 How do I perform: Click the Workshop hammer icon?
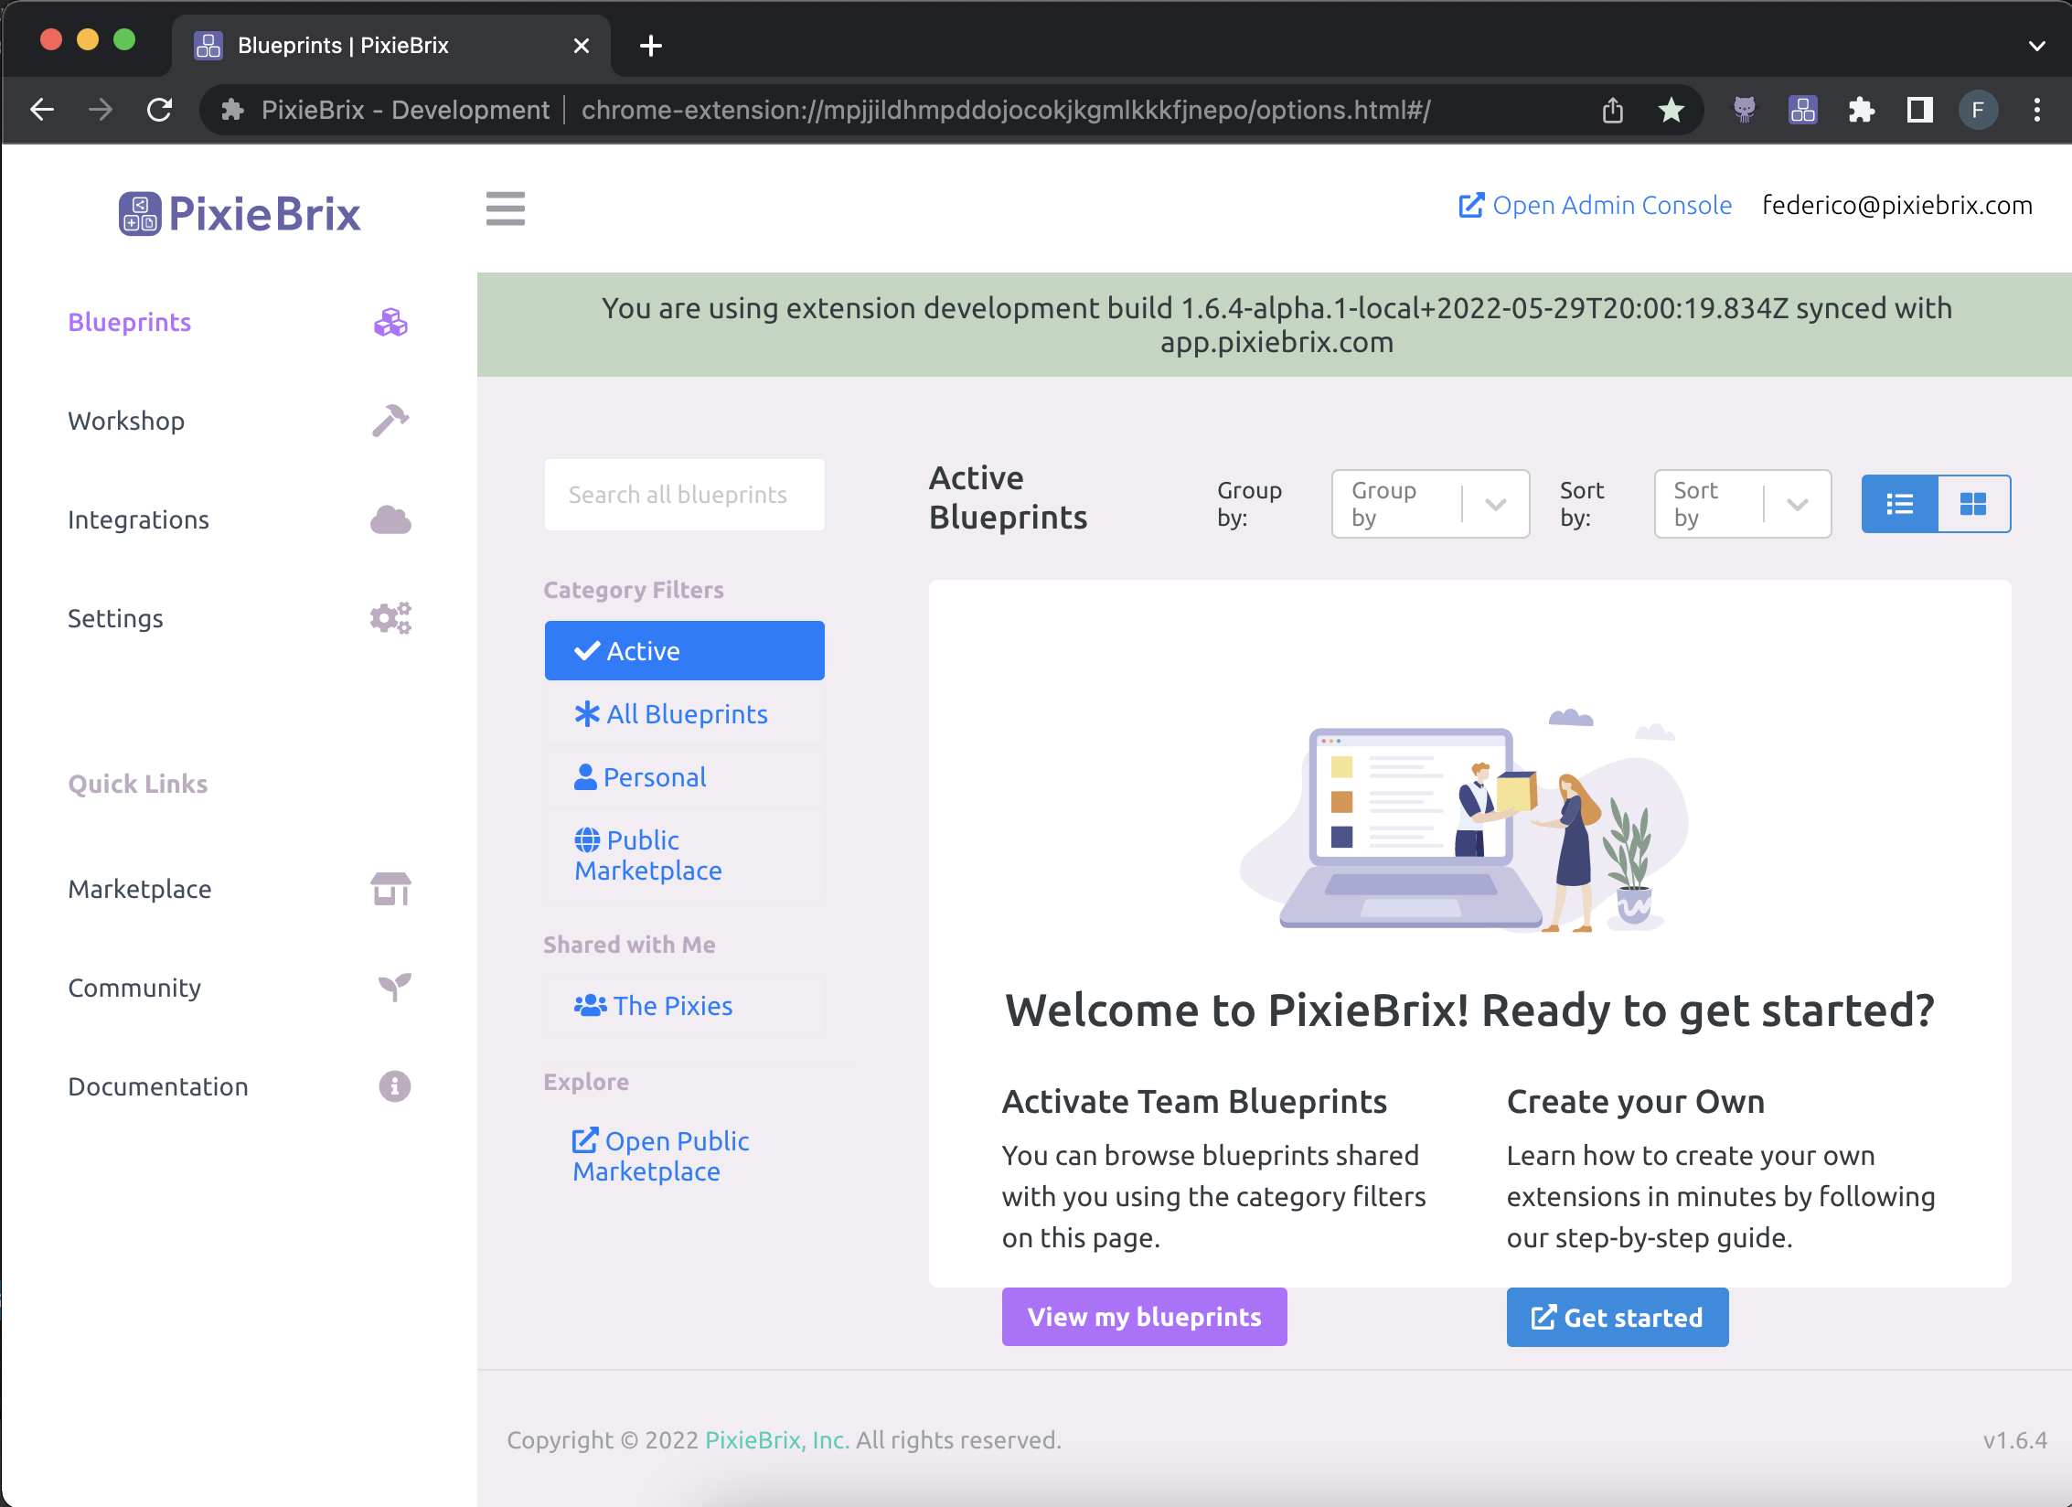click(390, 421)
